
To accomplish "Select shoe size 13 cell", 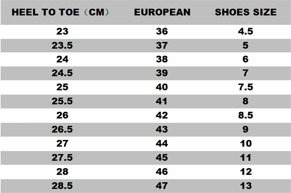I will [246, 185].
